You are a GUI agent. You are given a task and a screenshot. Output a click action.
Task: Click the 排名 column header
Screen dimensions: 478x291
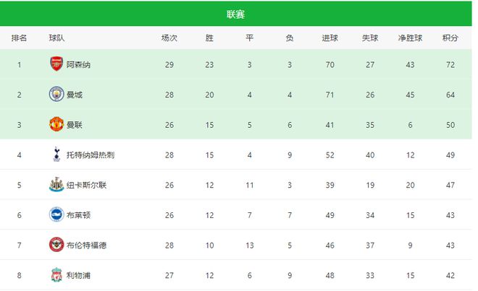[x=20, y=38]
